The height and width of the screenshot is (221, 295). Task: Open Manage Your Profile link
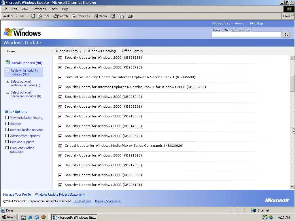point(17,195)
